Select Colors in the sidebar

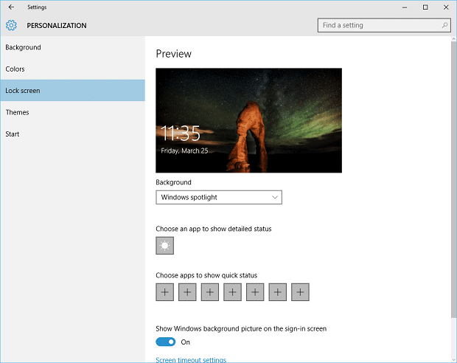[x=15, y=69]
